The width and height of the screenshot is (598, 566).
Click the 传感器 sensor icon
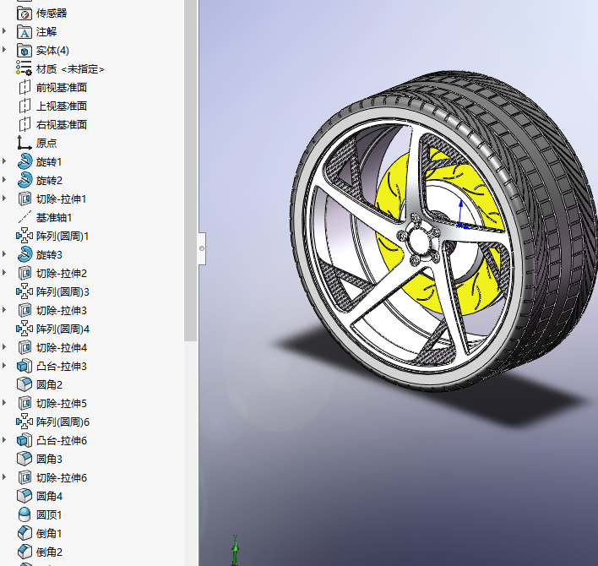click(x=24, y=13)
